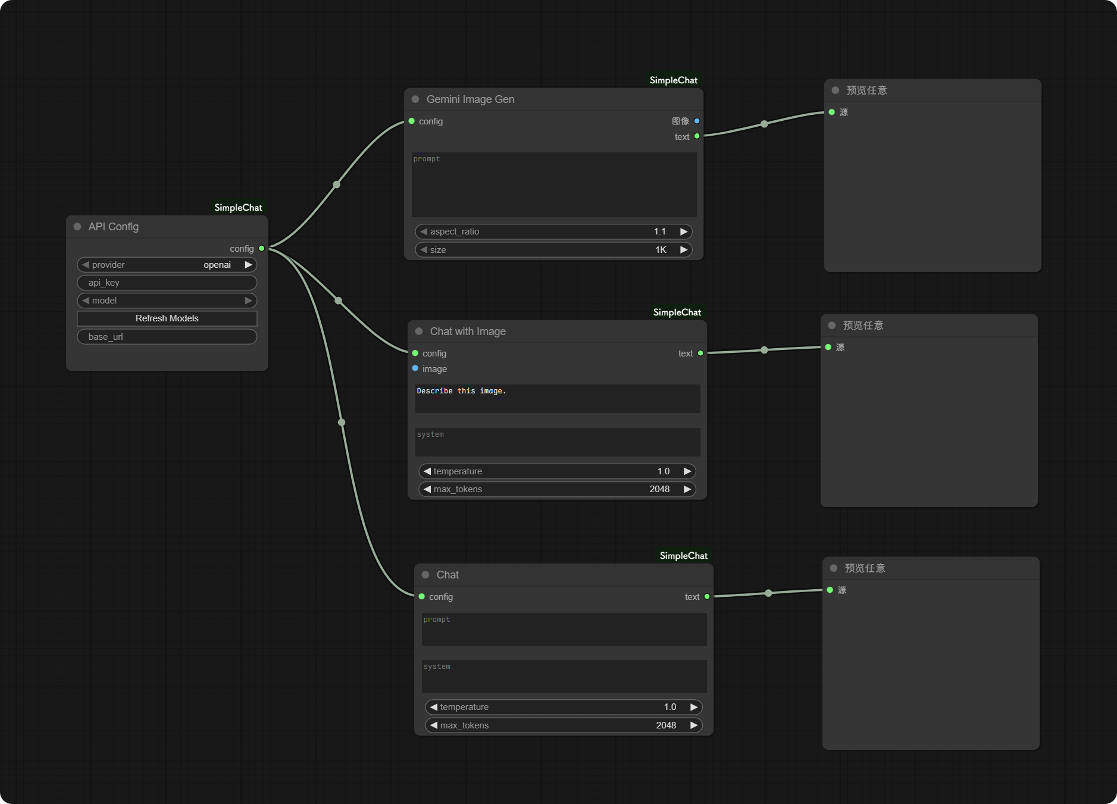Collapse the Chat node using its title dot
Screen dimensions: 1117x804
pyautogui.click(x=425, y=575)
